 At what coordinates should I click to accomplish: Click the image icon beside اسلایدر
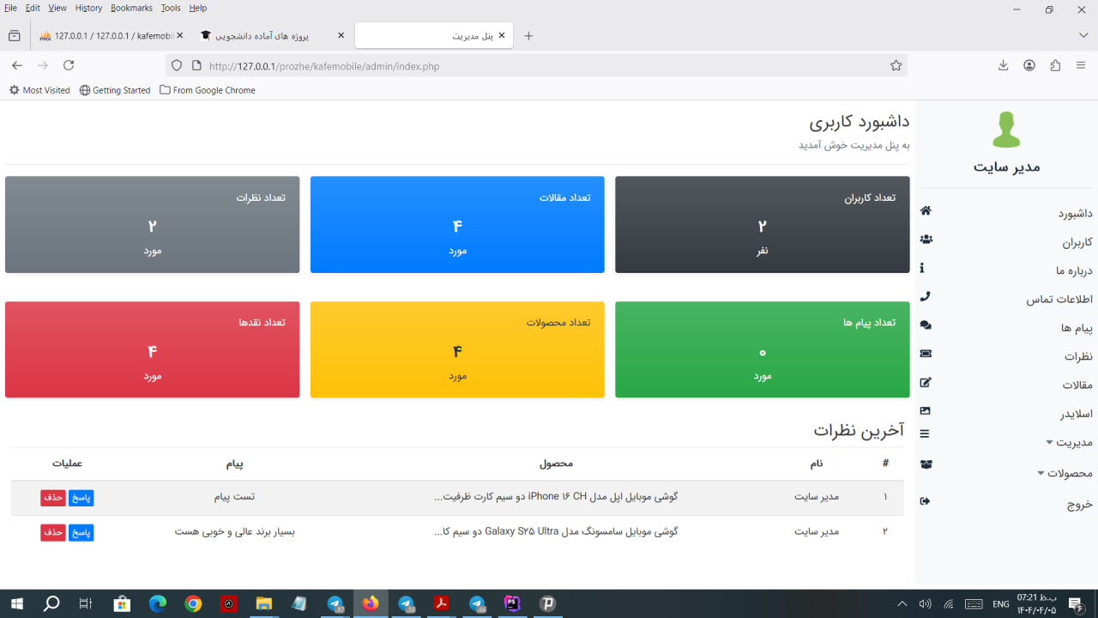pyautogui.click(x=925, y=411)
